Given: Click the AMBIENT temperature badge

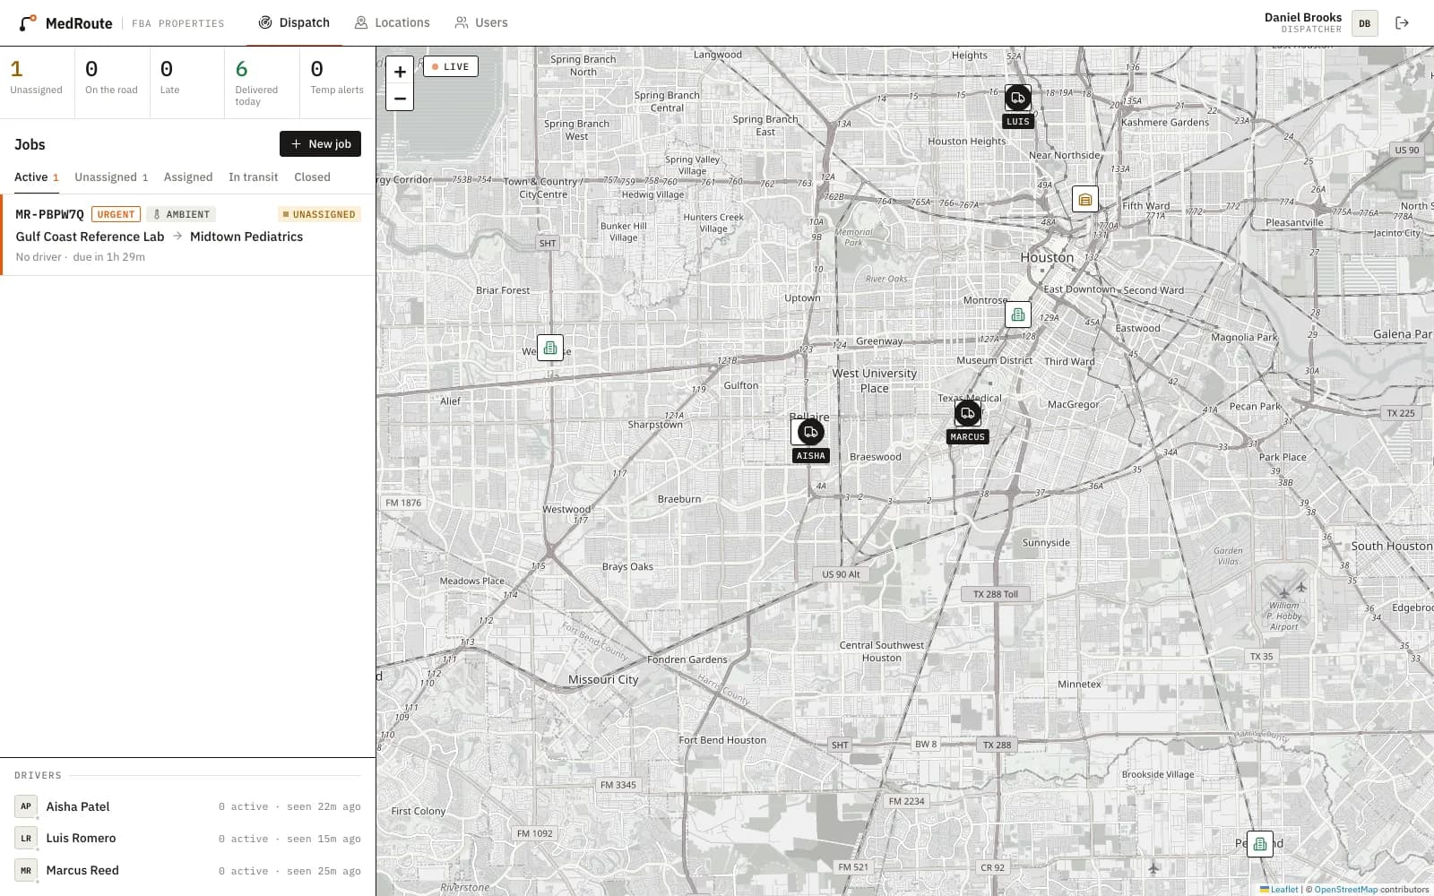Looking at the screenshot, I should point(181,214).
